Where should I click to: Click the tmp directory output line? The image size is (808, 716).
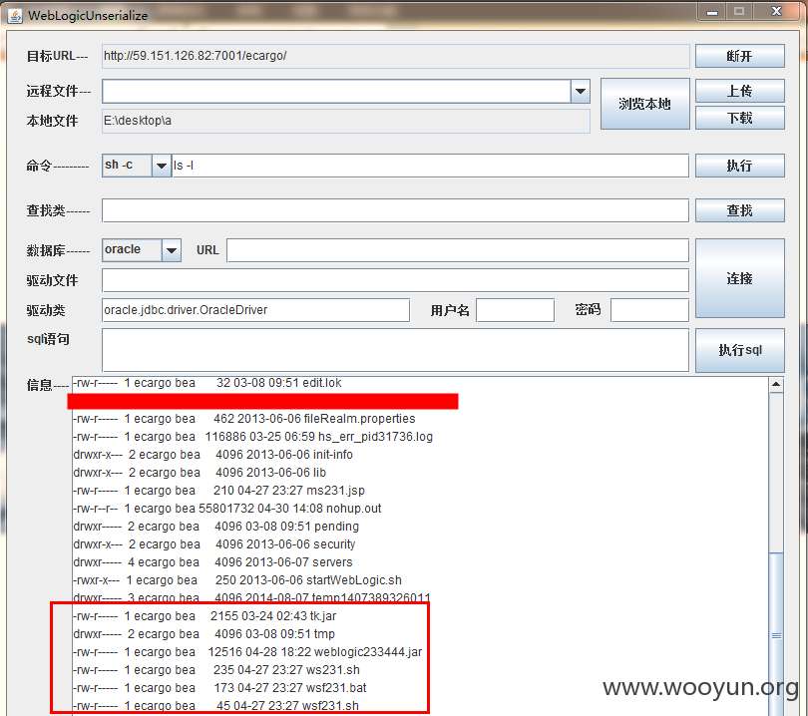[x=203, y=634]
